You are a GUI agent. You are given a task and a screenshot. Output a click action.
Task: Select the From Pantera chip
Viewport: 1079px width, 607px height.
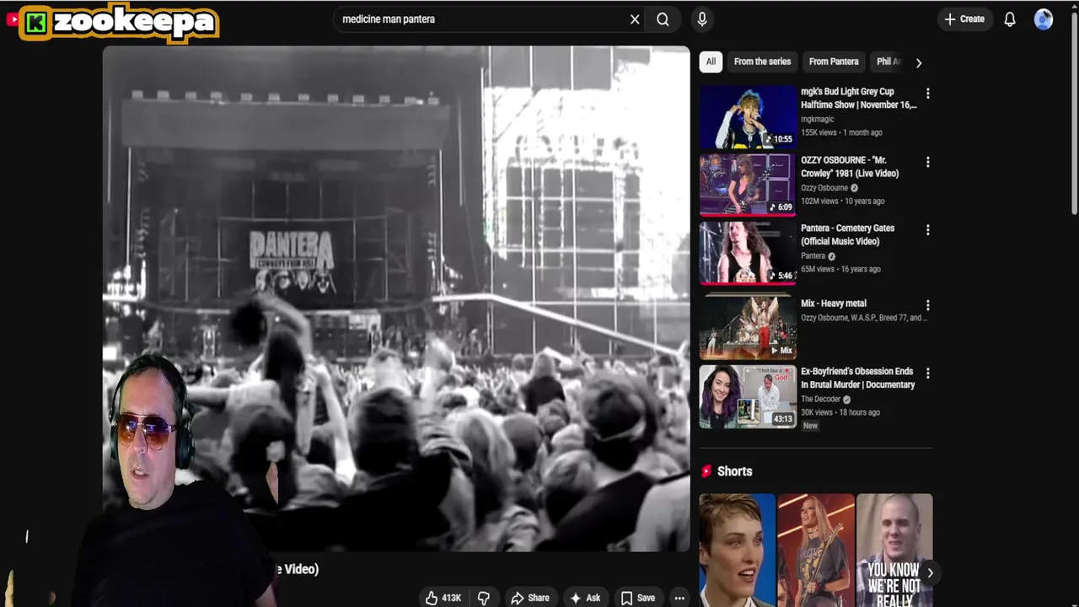(834, 62)
